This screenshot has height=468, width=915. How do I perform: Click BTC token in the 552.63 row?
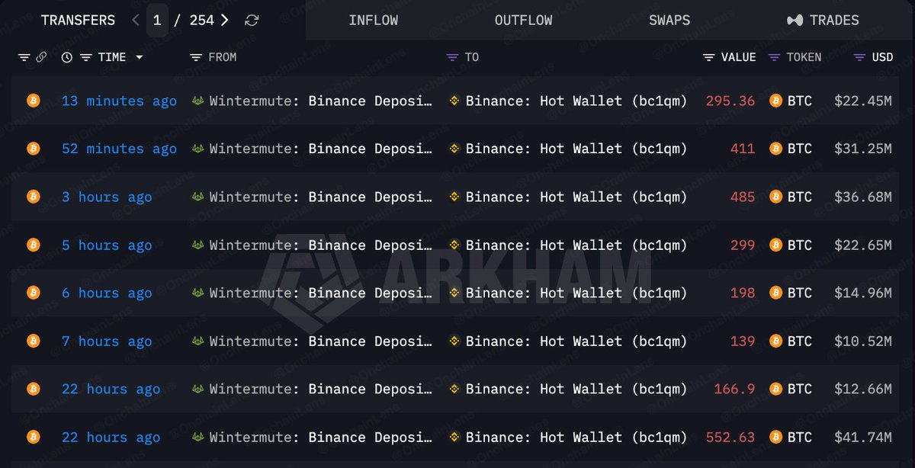791,437
